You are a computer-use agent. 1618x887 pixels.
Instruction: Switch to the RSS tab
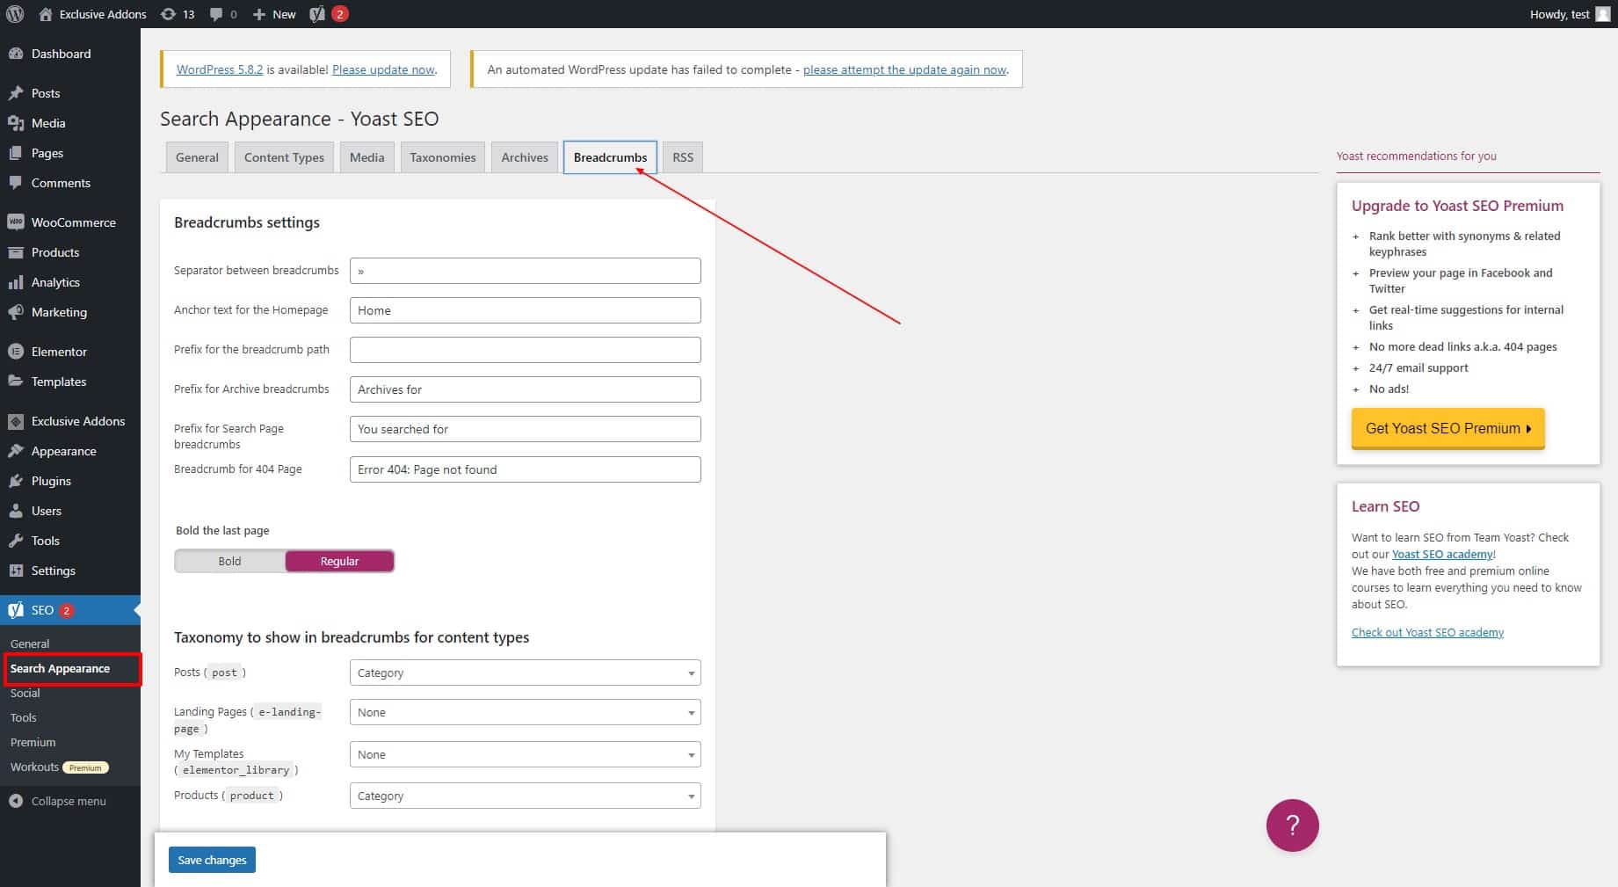pos(683,157)
